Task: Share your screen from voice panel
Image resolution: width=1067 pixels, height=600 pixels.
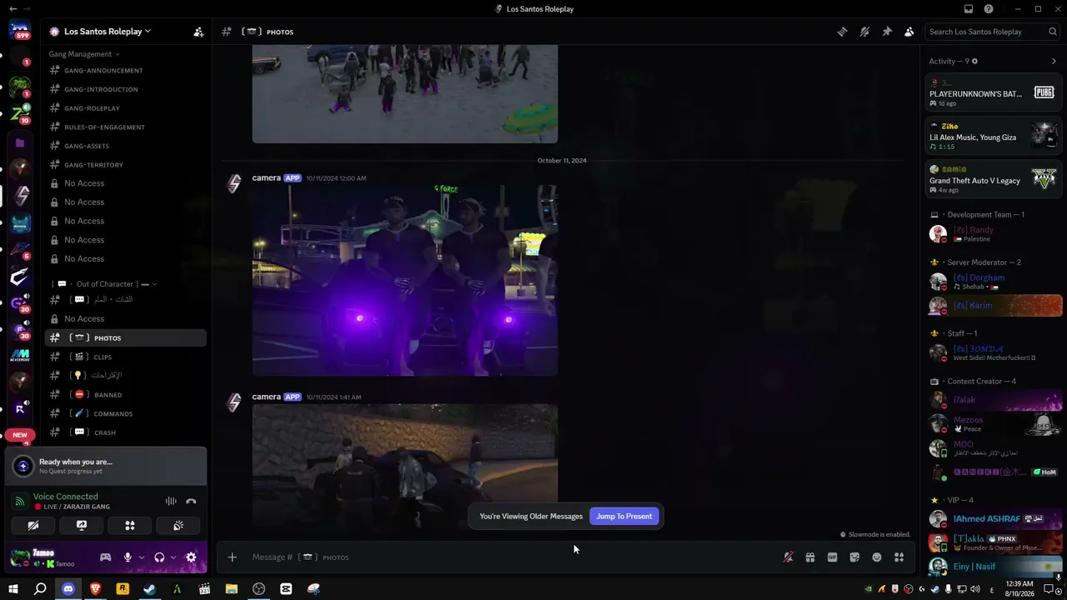Action: pyautogui.click(x=82, y=526)
